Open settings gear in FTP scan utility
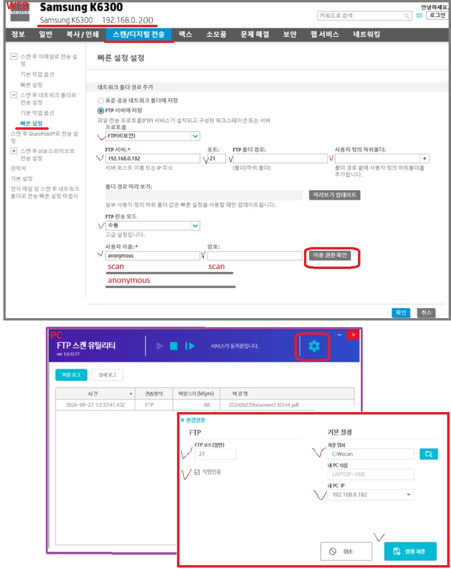Viewport: 451px width, 569px height. pos(314,346)
